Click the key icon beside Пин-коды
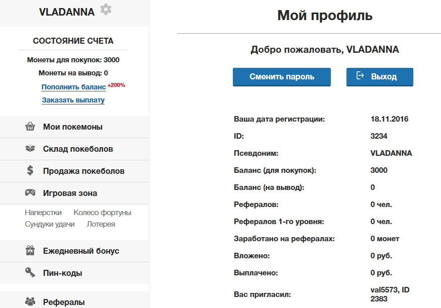The image size is (441, 308). coord(30,273)
